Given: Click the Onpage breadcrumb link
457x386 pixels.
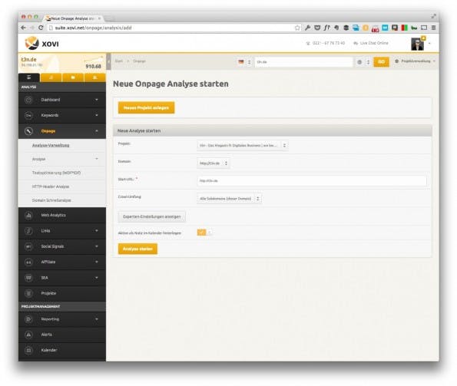Looking at the screenshot, I should coord(139,61).
